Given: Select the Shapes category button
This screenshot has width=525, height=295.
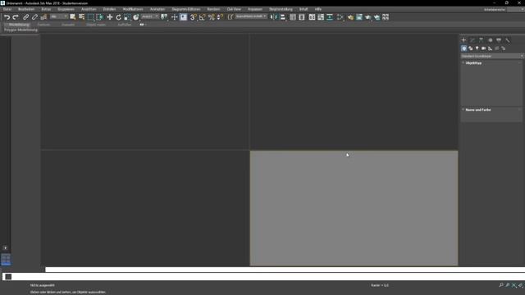Looking at the screenshot, I should [x=470, y=48].
